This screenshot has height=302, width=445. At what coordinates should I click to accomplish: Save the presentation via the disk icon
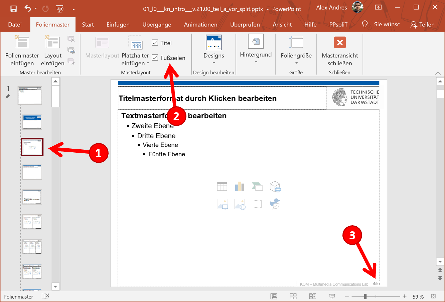pyautogui.click(x=13, y=8)
